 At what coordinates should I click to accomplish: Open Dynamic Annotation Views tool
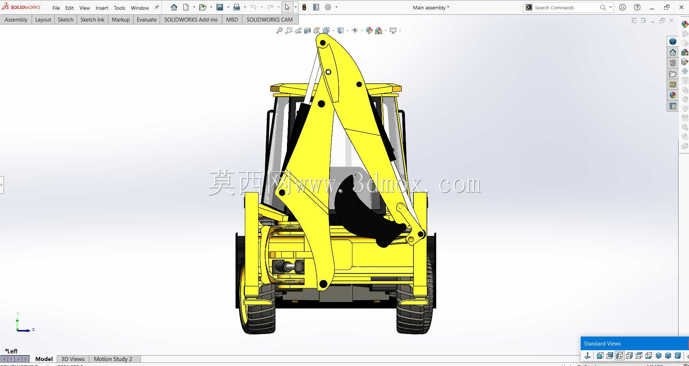click(317, 31)
